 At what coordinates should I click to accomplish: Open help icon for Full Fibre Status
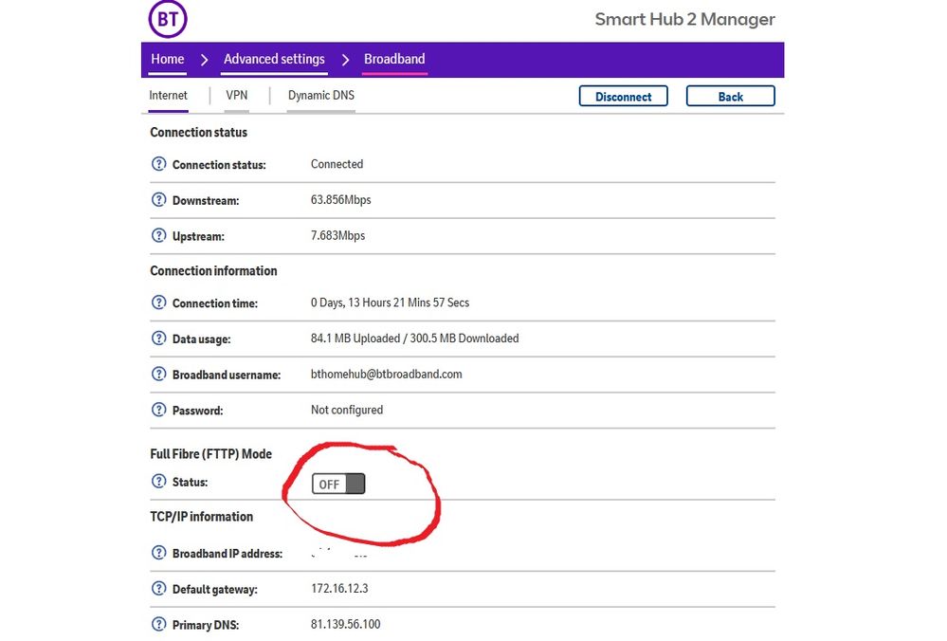click(159, 482)
